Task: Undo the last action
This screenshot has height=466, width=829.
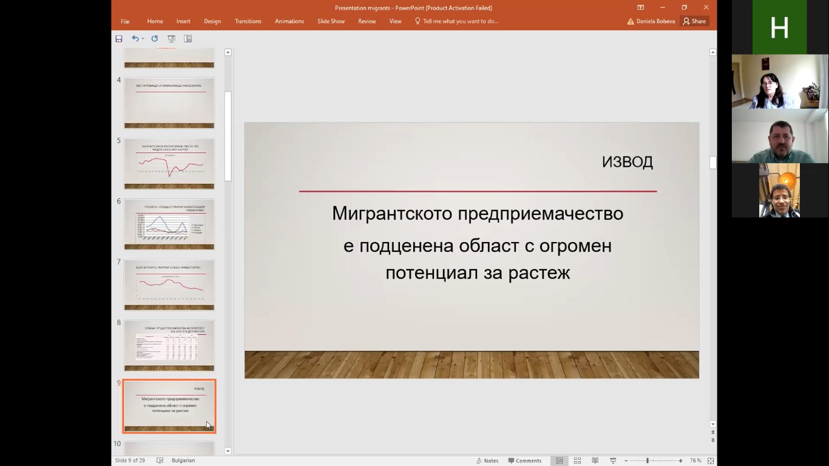Action: tap(135, 39)
